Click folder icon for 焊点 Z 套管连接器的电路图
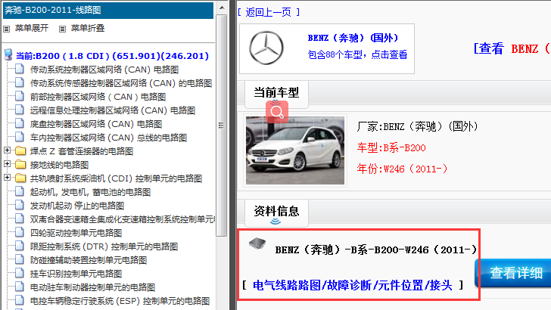Image resolution: width=551 pixels, height=310 pixels. click(20, 151)
